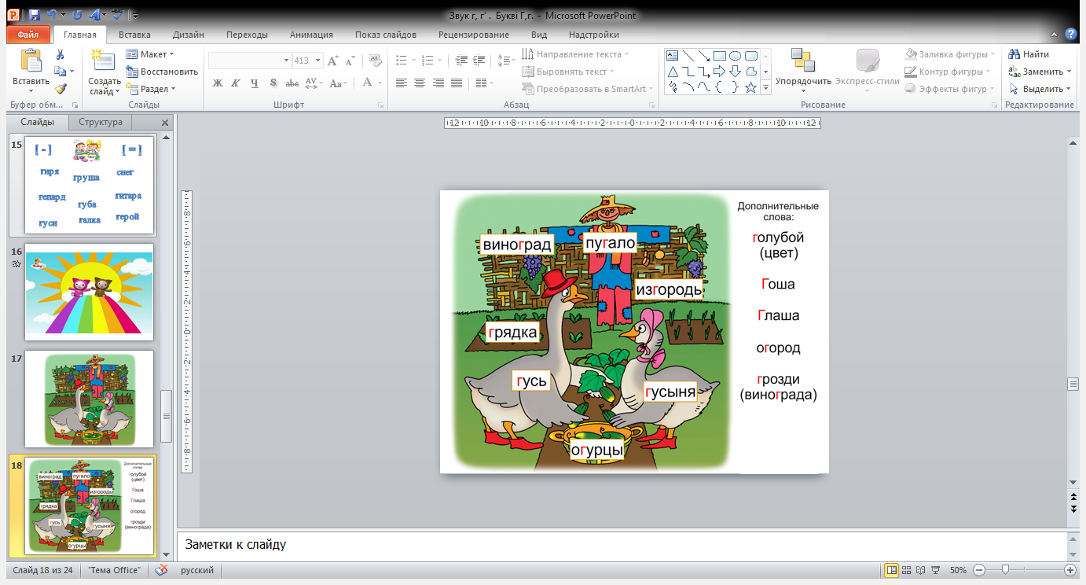Image resolution: width=1086 pixels, height=585 pixels.
Task: Click the spell check icon in status bar
Action: pyautogui.click(x=161, y=570)
